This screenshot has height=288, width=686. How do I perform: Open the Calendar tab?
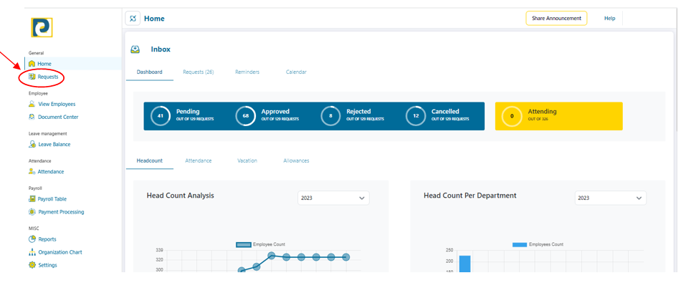click(296, 72)
